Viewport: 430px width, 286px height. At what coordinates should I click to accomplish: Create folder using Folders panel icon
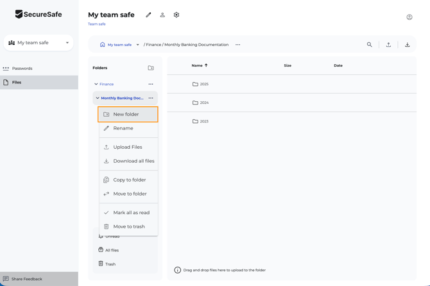[x=151, y=68]
